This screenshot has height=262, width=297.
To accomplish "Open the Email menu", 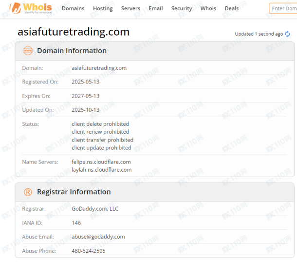I will (156, 9).
